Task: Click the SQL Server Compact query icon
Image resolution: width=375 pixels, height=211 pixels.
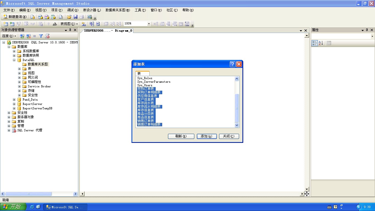Action: tap(61, 17)
